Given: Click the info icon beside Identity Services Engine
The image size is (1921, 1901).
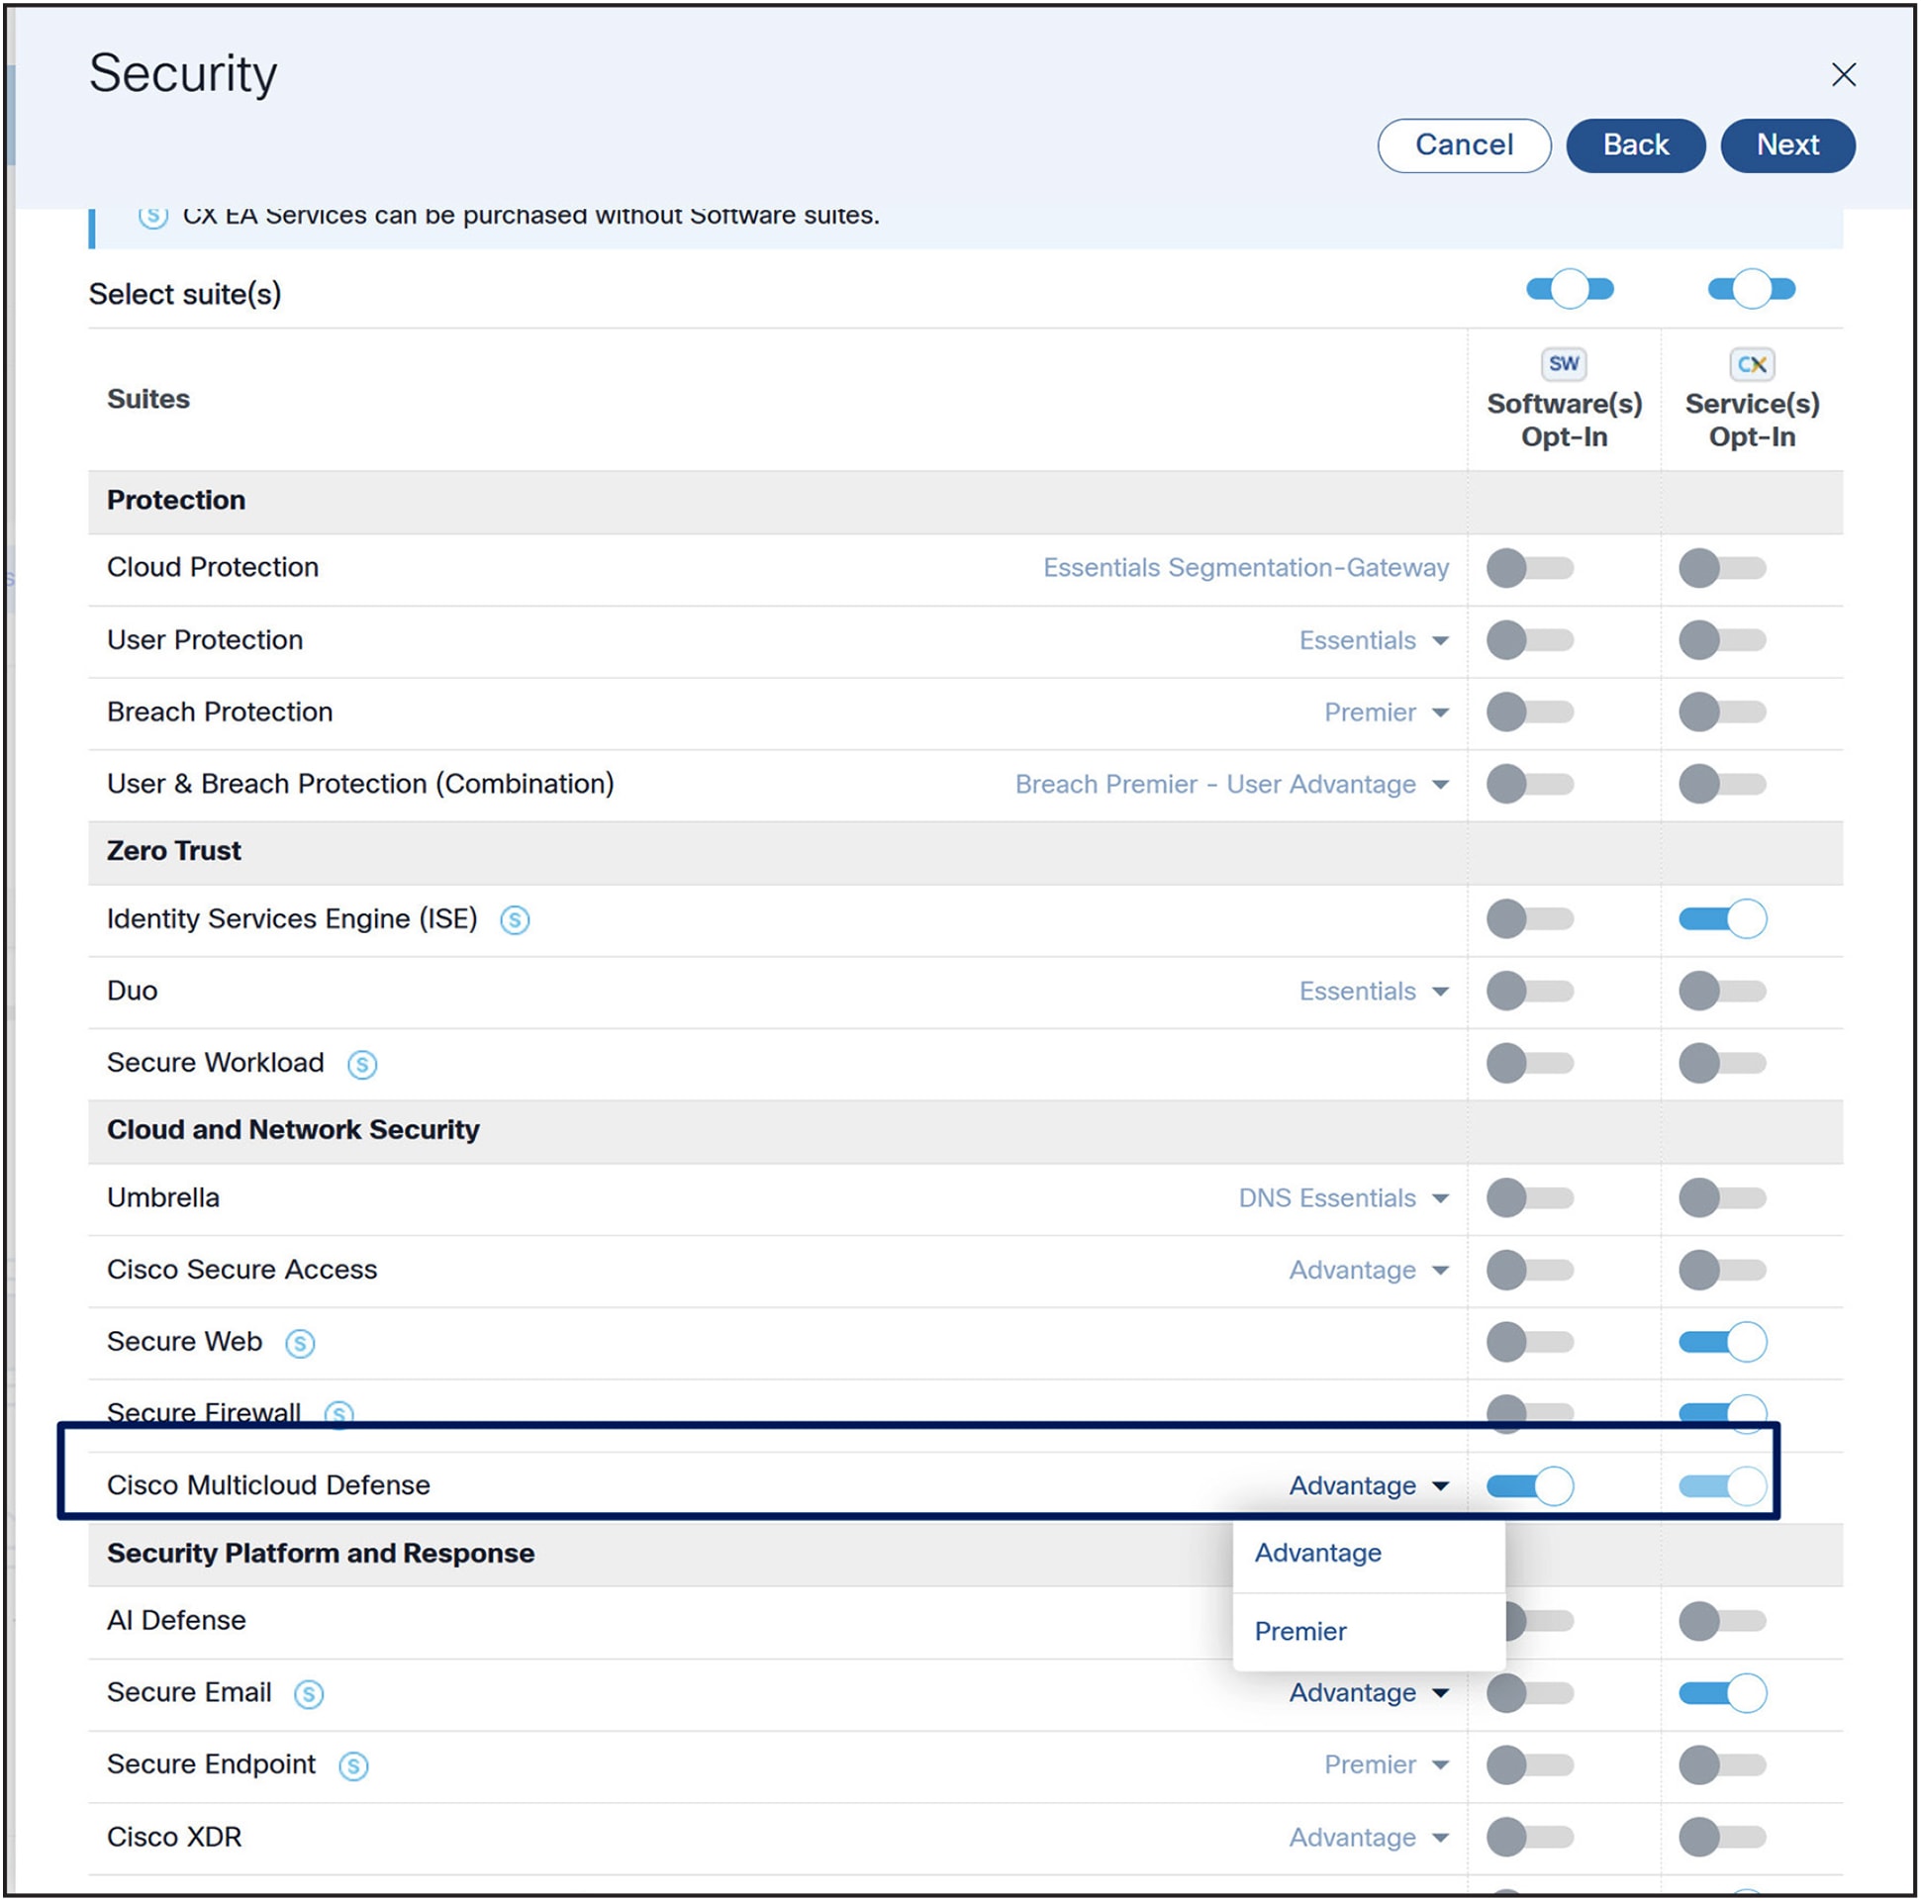Looking at the screenshot, I should tap(514, 919).
